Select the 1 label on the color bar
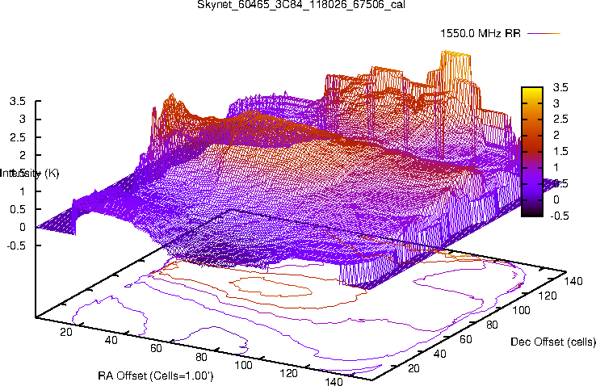The width and height of the screenshot is (596, 386). point(556,167)
